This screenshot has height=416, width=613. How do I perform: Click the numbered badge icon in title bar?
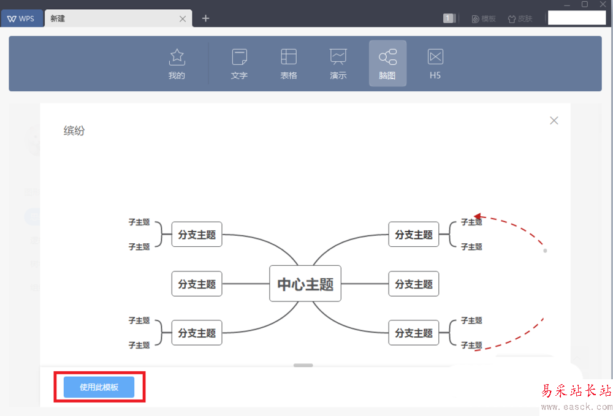pyautogui.click(x=449, y=18)
